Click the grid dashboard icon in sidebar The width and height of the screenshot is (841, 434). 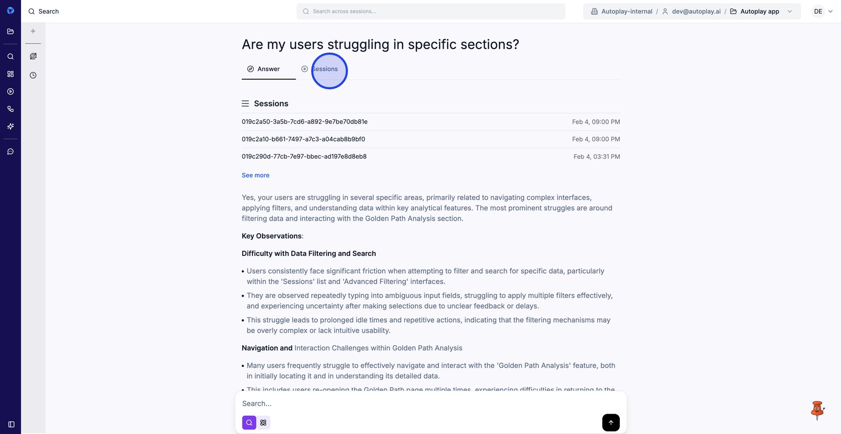pyautogui.click(x=11, y=74)
